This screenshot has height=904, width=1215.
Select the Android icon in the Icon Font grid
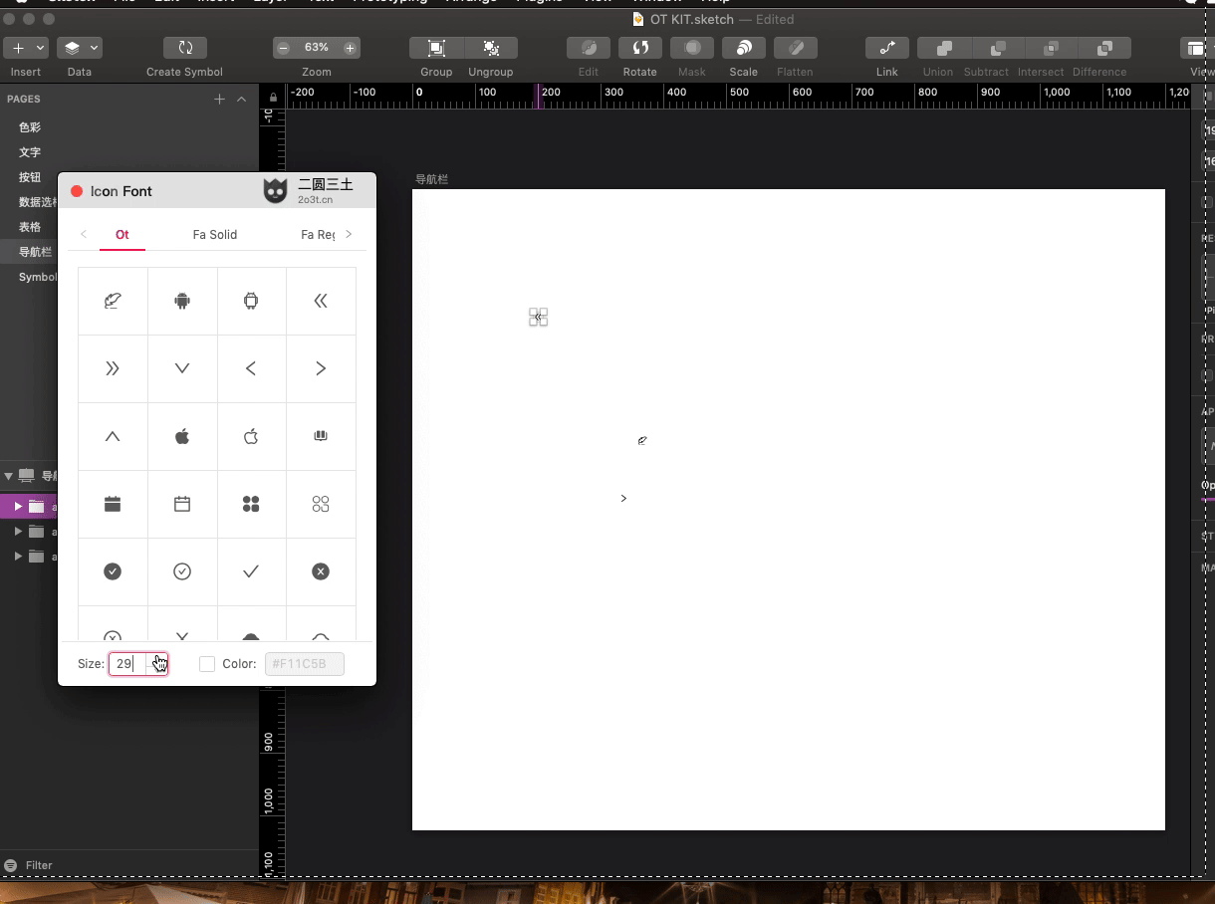(182, 301)
